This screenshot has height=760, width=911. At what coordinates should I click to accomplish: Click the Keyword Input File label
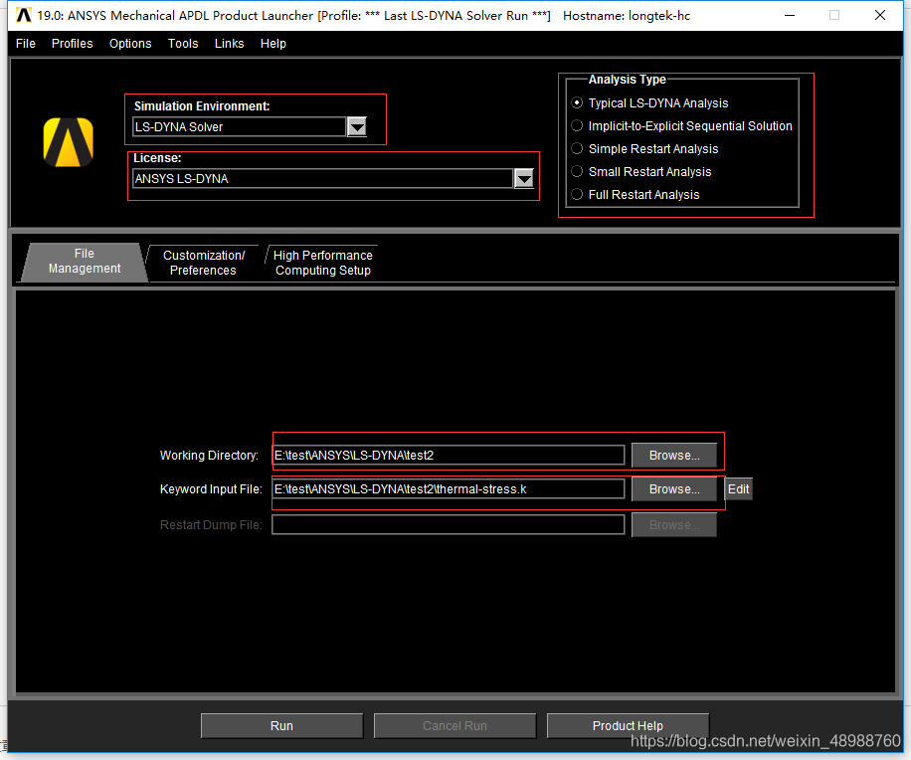click(x=211, y=489)
